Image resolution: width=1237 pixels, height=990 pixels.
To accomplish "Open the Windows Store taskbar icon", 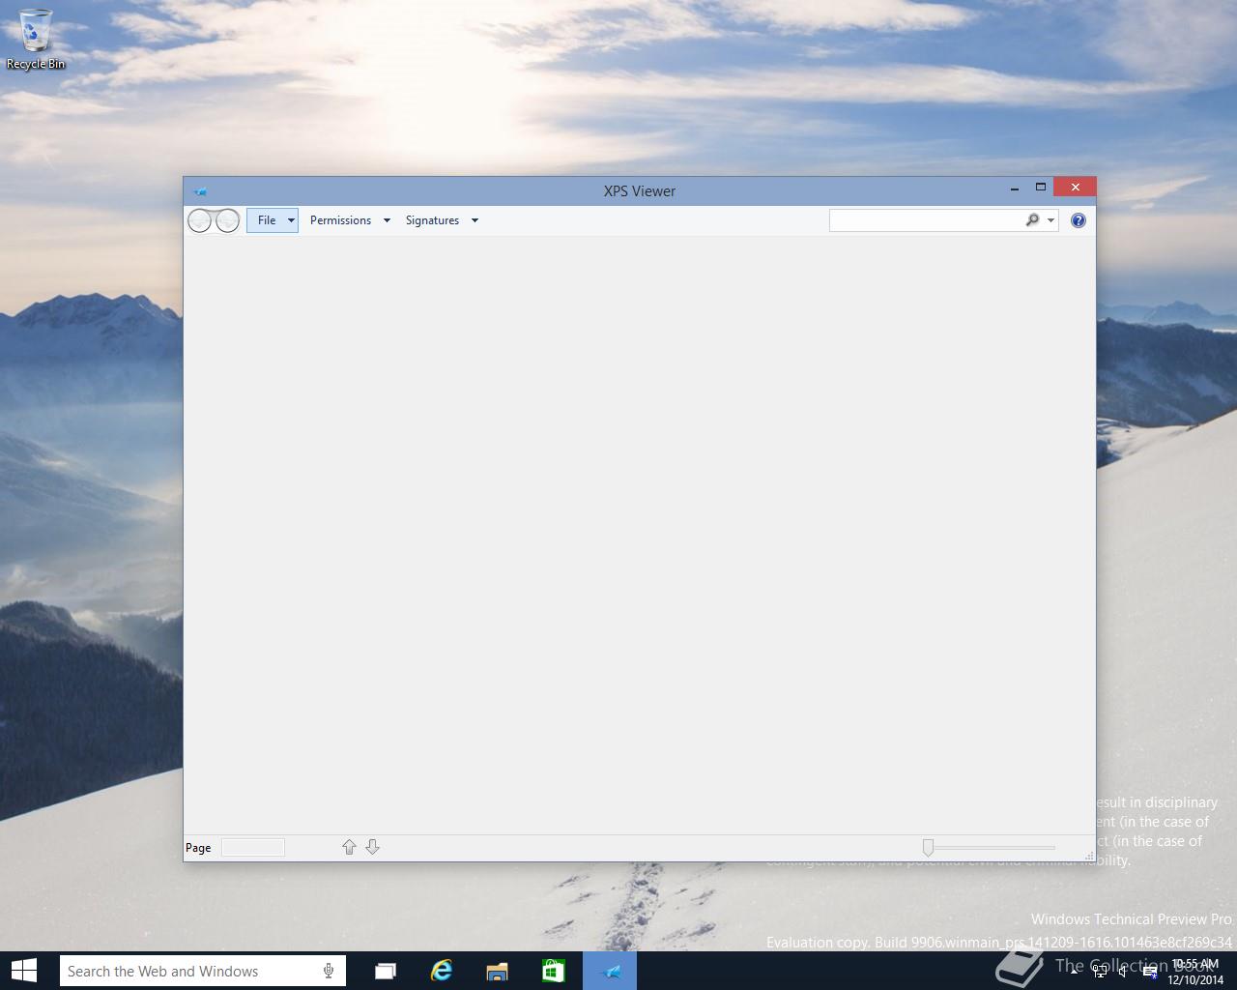I will (553, 971).
